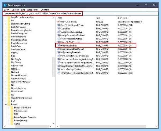Select the OSExtensionDatabase key
The image size is (161, 131).
click(21, 98)
